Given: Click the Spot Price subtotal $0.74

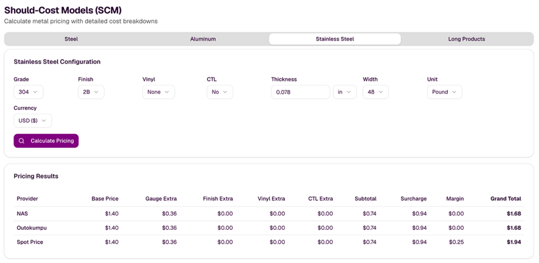Looking at the screenshot, I should [x=370, y=242].
